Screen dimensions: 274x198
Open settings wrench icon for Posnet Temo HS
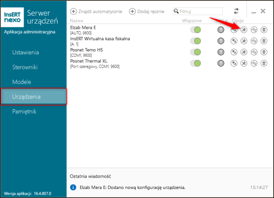point(244,52)
